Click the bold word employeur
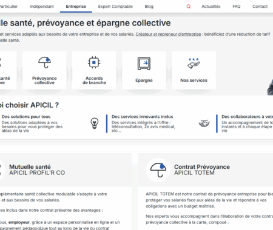This screenshot has height=230, width=273. click(19, 222)
